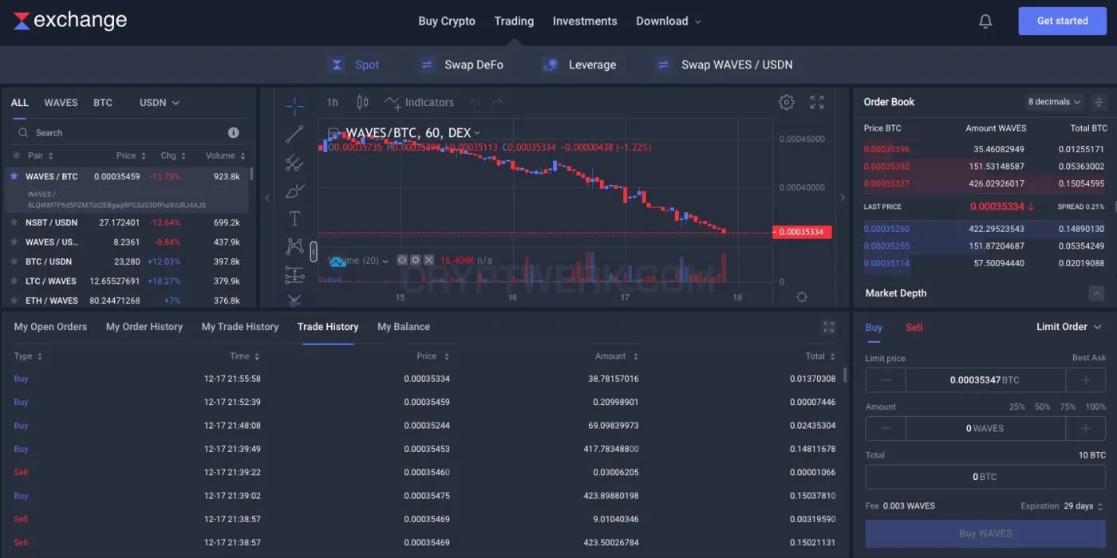Set the amount to 50%
1117x558 pixels.
coord(1042,407)
